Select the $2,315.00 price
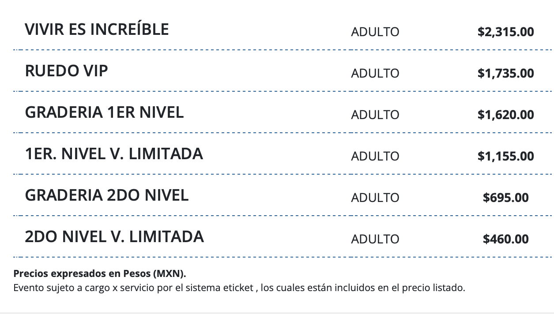The height and width of the screenshot is (314, 554). [x=505, y=32]
